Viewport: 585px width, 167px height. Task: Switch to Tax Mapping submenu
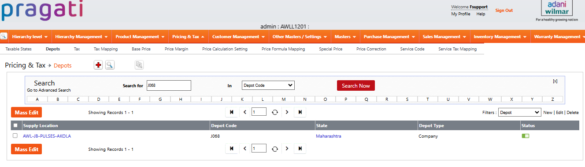[x=106, y=49]
